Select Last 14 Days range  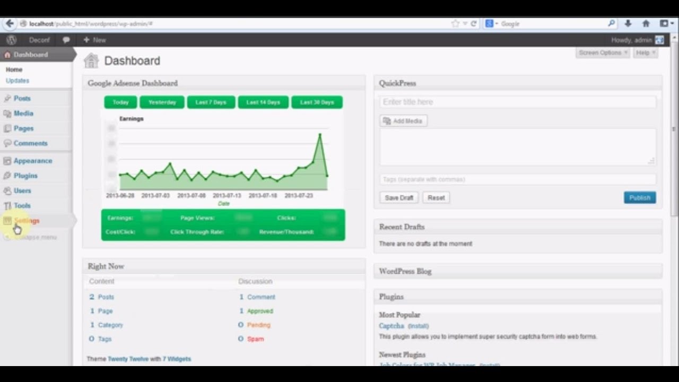click(263, 102)
